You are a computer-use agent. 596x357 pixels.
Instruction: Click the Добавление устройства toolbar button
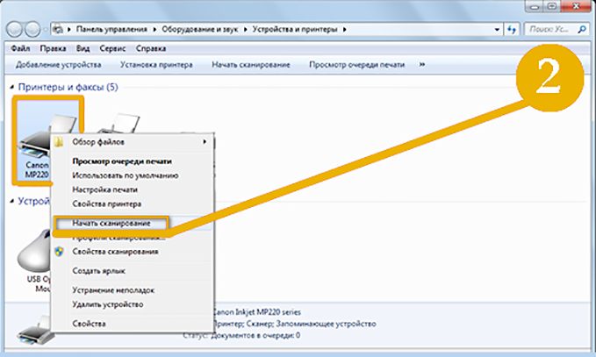point(58,64)
